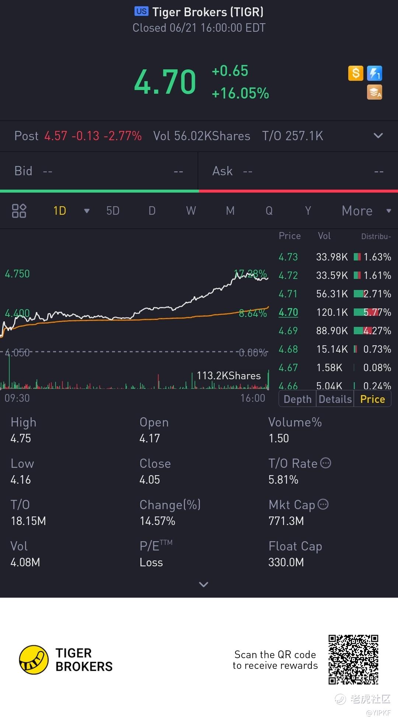Tap the Float Cap value 330.0M
Viewport: 398px width, 722px height.
(286, 562)
